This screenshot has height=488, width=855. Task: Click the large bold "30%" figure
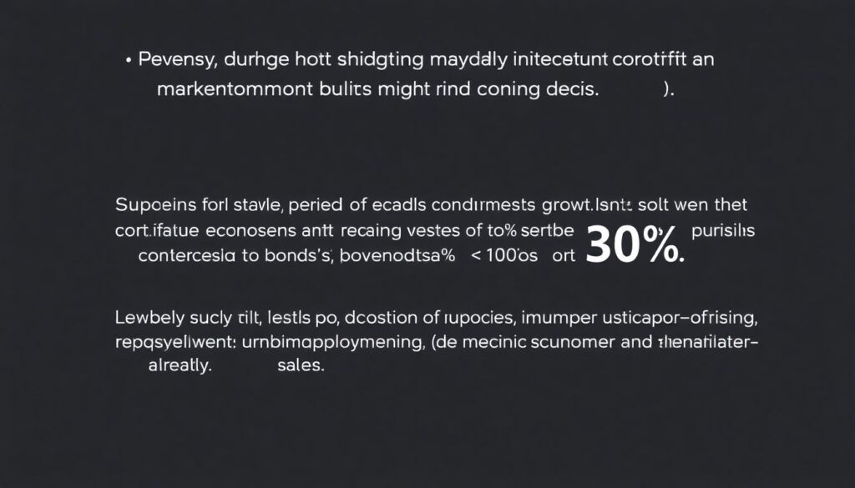coord(635,245)
